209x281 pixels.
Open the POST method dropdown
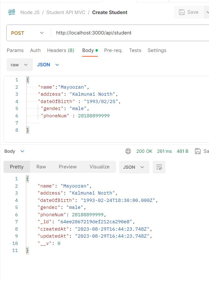pos(28,33)
